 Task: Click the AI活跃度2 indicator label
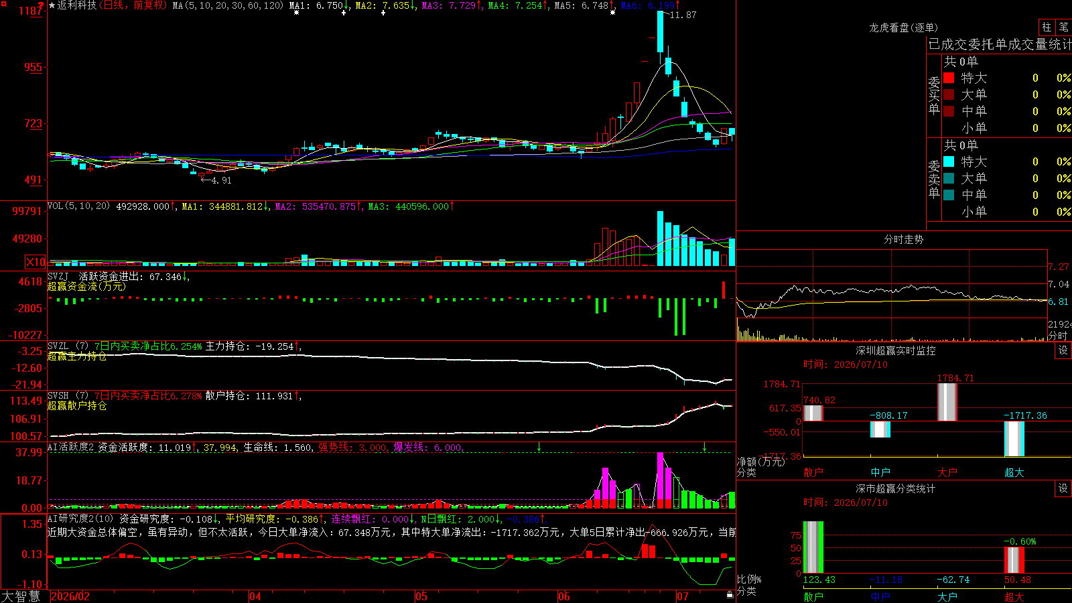(x=72, y=448)
